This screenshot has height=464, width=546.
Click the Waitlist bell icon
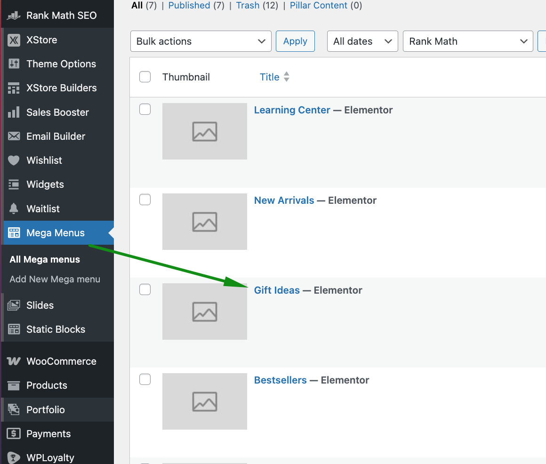point(14,208)
